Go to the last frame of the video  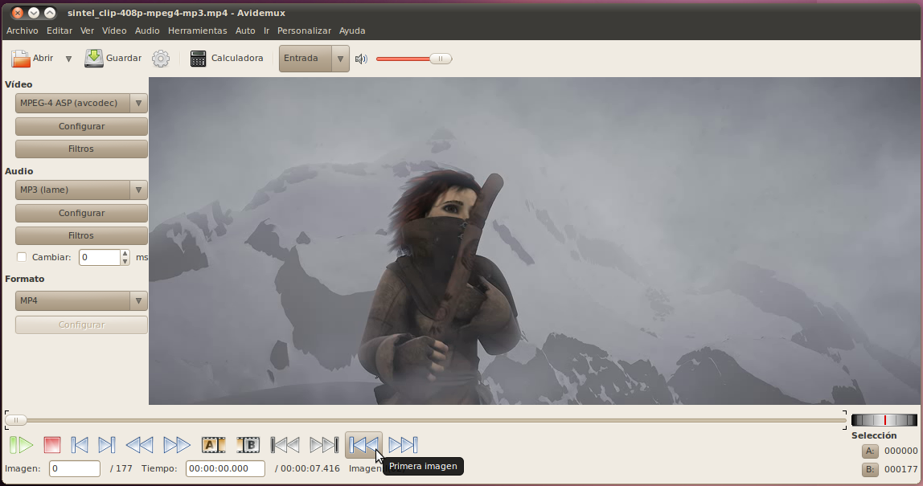[x=404, y=445]
